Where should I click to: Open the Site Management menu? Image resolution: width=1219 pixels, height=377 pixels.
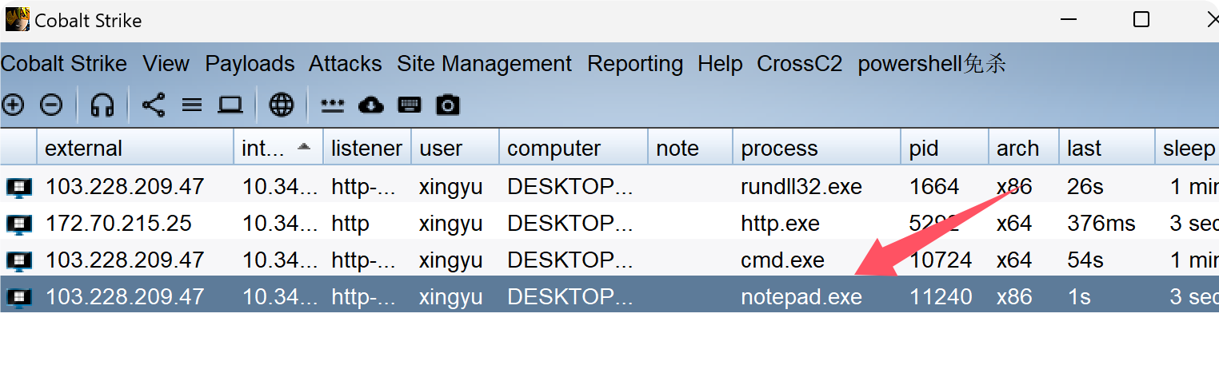click(x=485, y=64)
